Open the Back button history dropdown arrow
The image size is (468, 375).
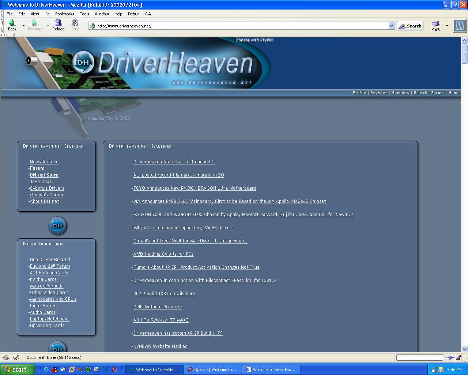tap(24, 26)
